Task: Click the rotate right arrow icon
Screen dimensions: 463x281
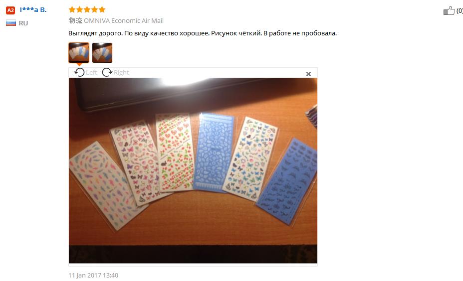Action: (107, 72)
